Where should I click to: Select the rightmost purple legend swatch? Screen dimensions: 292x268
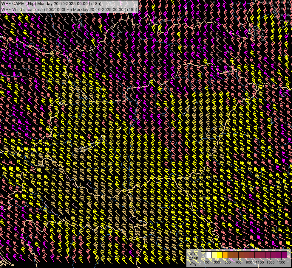coord(284,255)
